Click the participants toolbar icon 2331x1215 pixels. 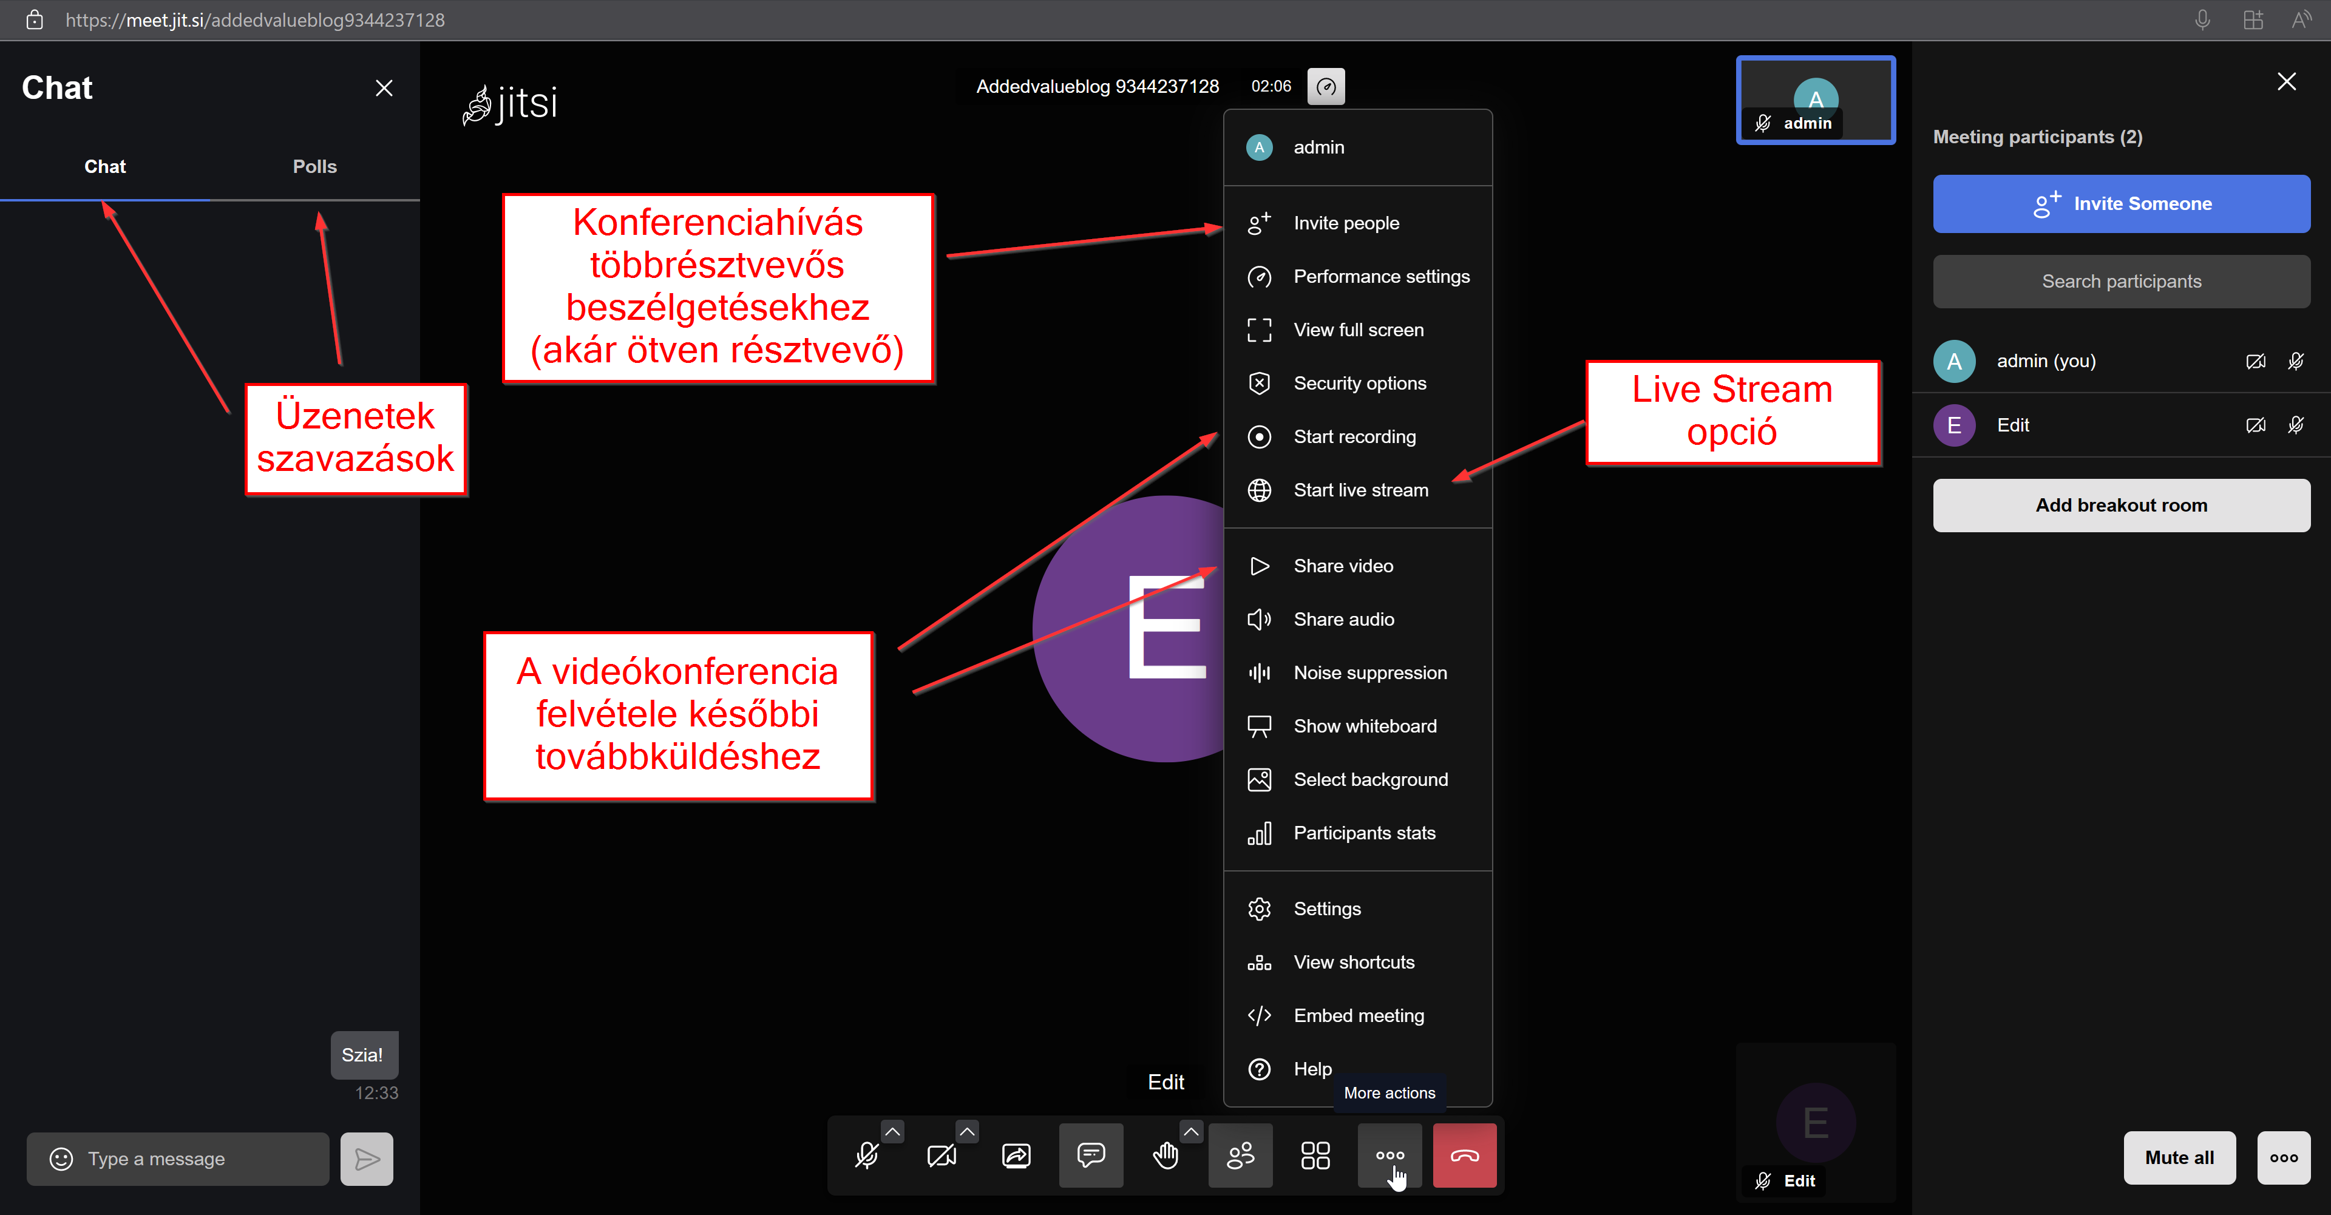[1240, 1156]
